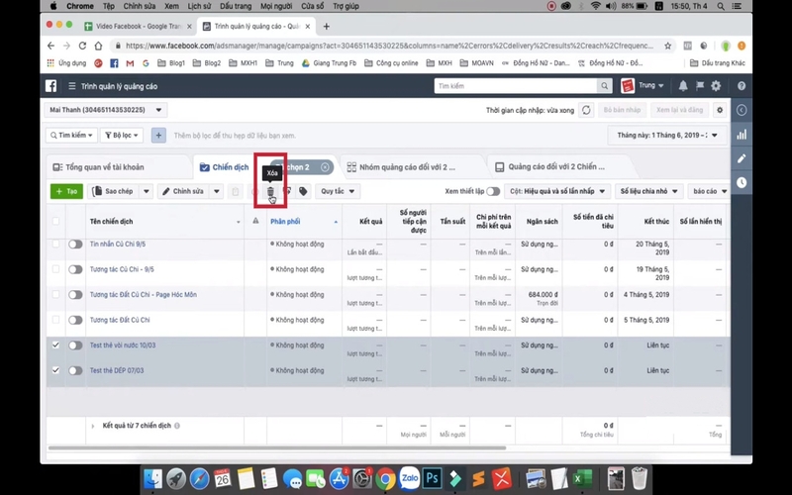Image resolution: width=792 pixels, height=495 pixels.
Task: Click the Facebook logo in the blue header
Action: click(x=51, y=86)
